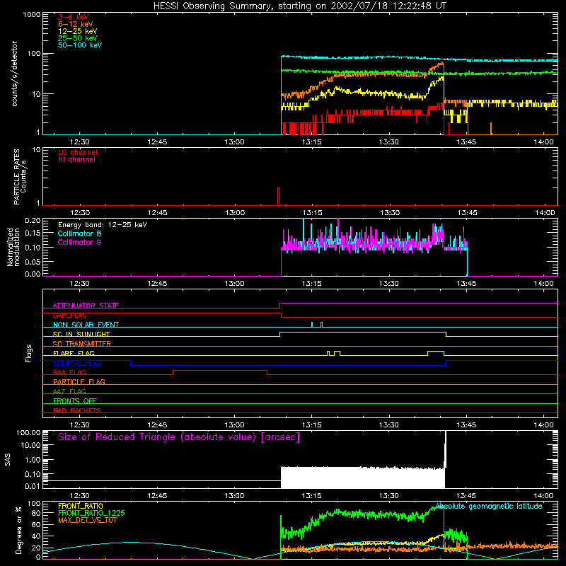
Task: Click the '100.00' tick on SAS axis
Action: click(x=28, y=432)
